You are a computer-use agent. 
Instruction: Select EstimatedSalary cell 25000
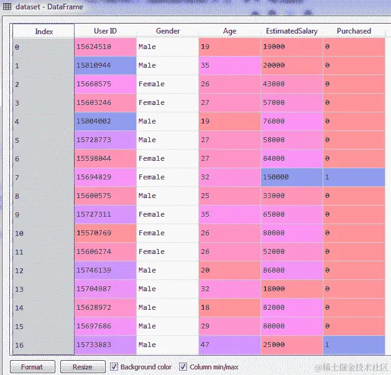(x=292, y=345)
